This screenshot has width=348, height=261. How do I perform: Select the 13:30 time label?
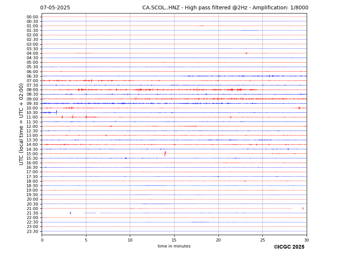[x=32, y=140]
